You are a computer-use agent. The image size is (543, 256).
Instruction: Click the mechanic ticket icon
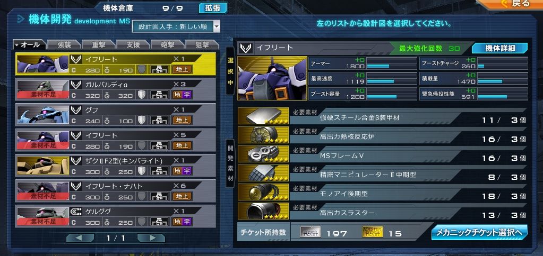pos(310,232)
